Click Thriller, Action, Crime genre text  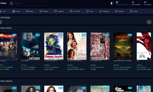point(28,69)
